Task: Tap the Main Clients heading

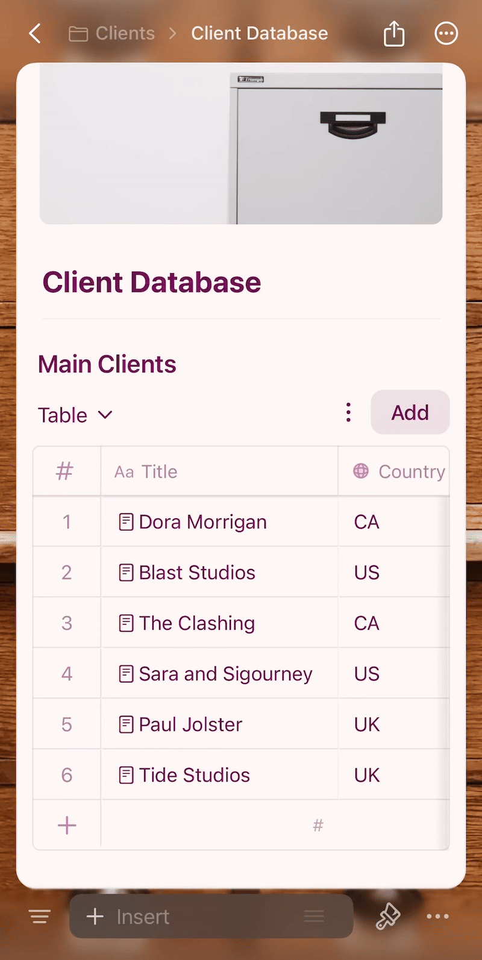Action: pyautogui.click(x=107, y=364)
